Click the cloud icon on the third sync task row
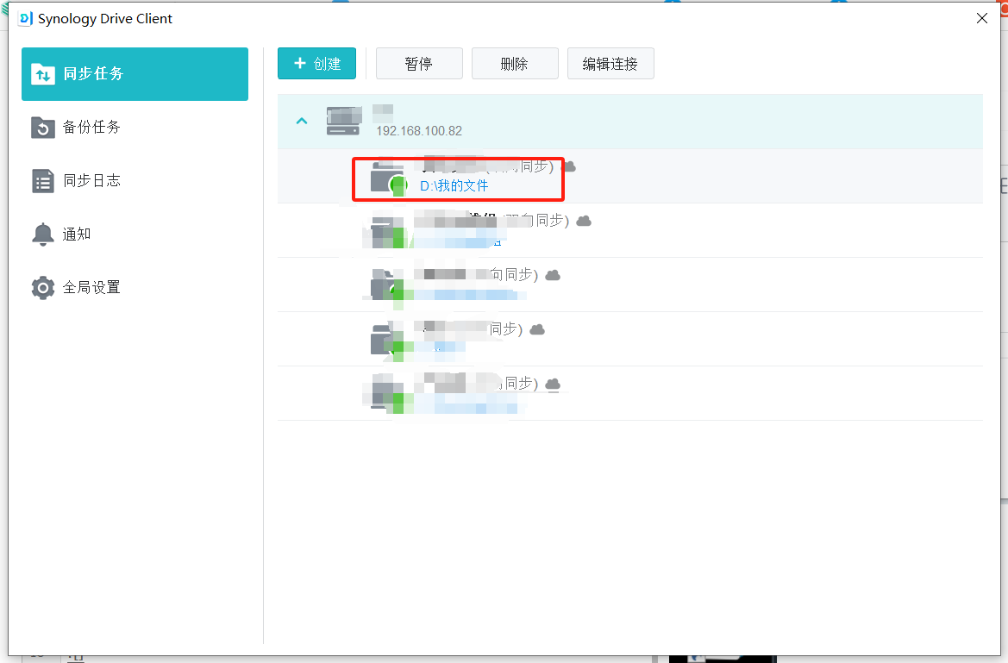 [553, 275]
